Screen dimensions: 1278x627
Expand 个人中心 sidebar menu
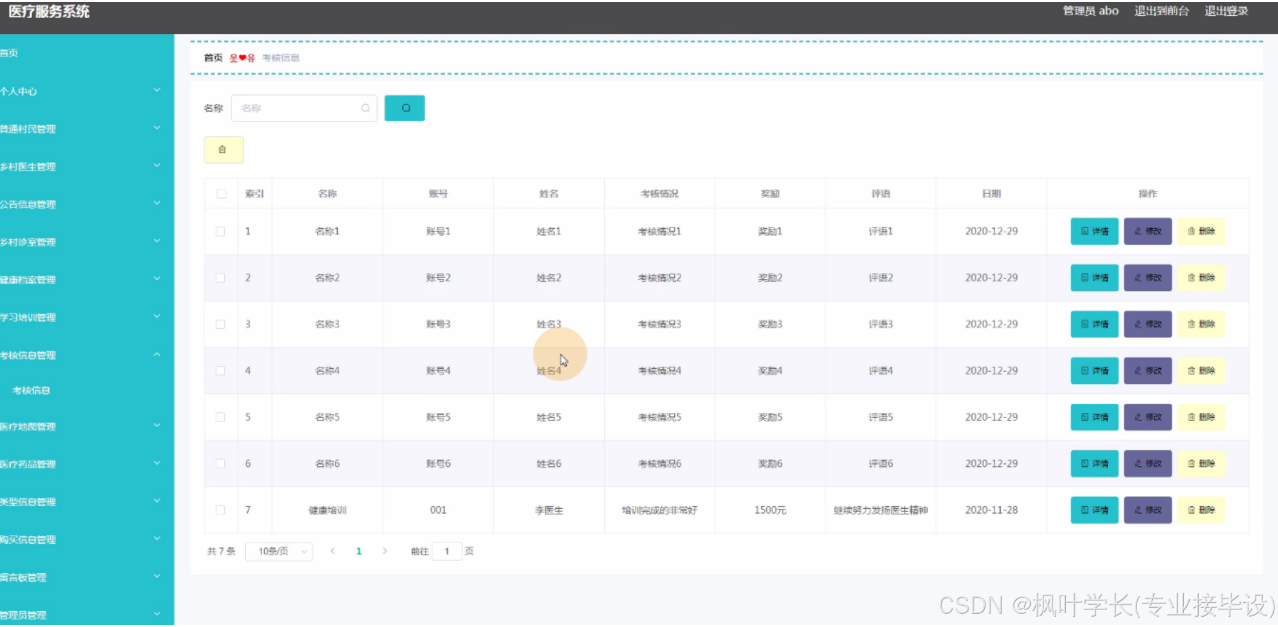(87, 91)
